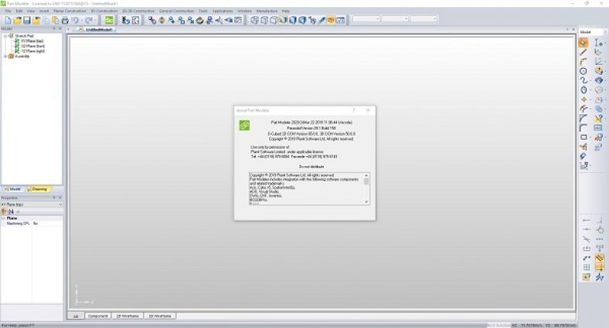The image size is (609, 328).
Task: Click the categorized sort icon in Properties
Action: click(5, 211)
